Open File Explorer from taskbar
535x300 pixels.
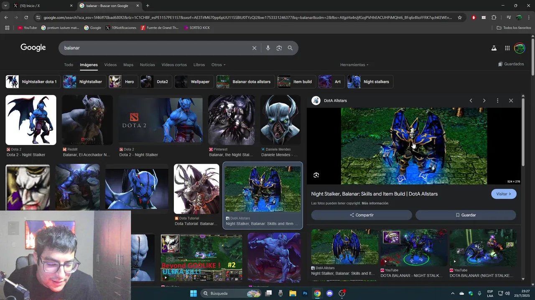293,293
